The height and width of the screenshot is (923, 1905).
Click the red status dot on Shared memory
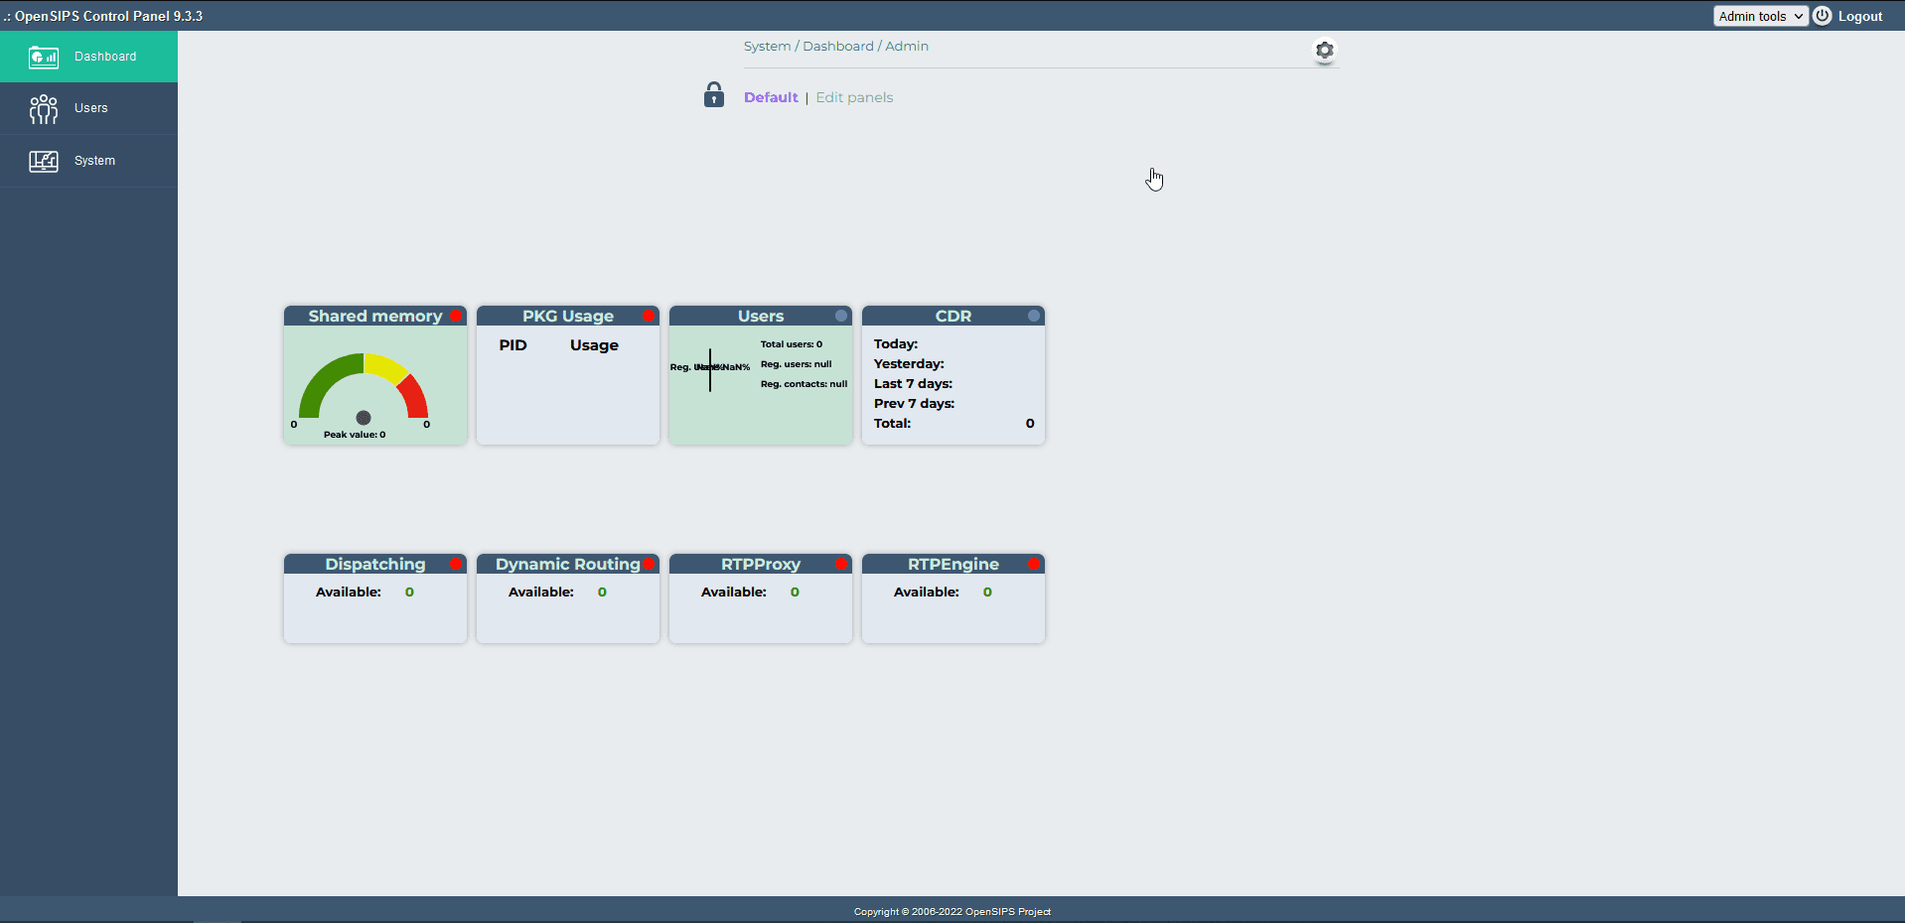pyautogui.click(x=456, y=316)
